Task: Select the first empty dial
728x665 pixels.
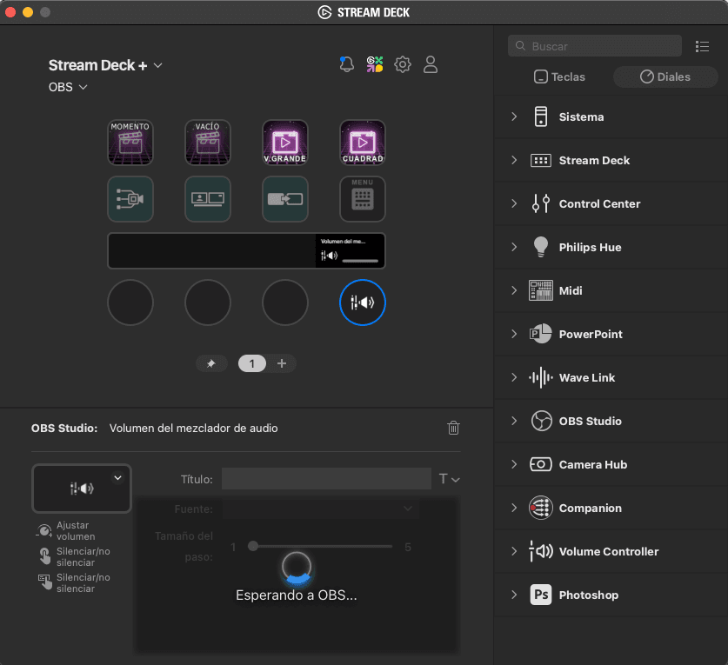Action: click(130, 303)
